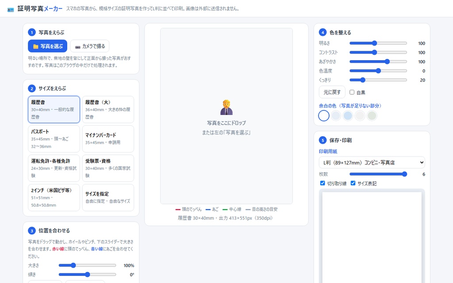This screenshot has height=283, width=453.
Task: Adjust the 枚数 print count slider
Action: (x=378, y=174)
